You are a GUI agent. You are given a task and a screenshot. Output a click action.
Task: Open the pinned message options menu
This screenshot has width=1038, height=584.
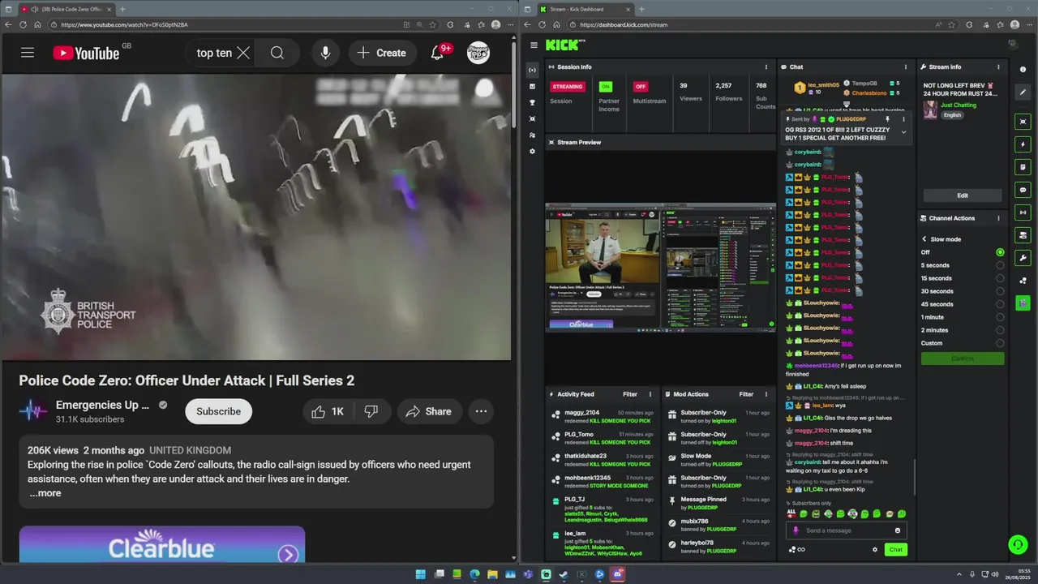pyautogui.click(x=903, y=119)
